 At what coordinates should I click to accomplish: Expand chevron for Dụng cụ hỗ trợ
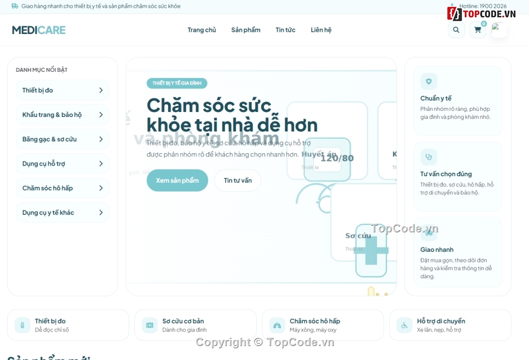tap(101, 164)
